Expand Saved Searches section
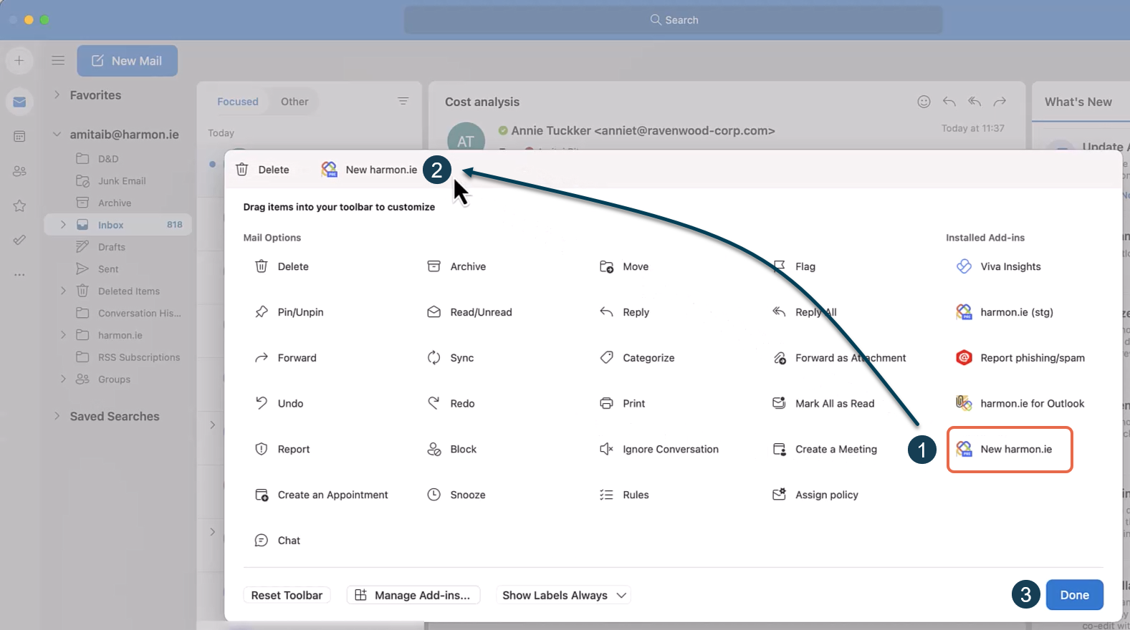This screenshot has height=630, width=1130. [x=57, y=416]
